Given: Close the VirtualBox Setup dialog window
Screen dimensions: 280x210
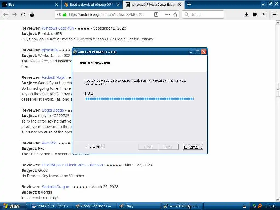Looking at the screenshot, I should click(x=204, y=52).
